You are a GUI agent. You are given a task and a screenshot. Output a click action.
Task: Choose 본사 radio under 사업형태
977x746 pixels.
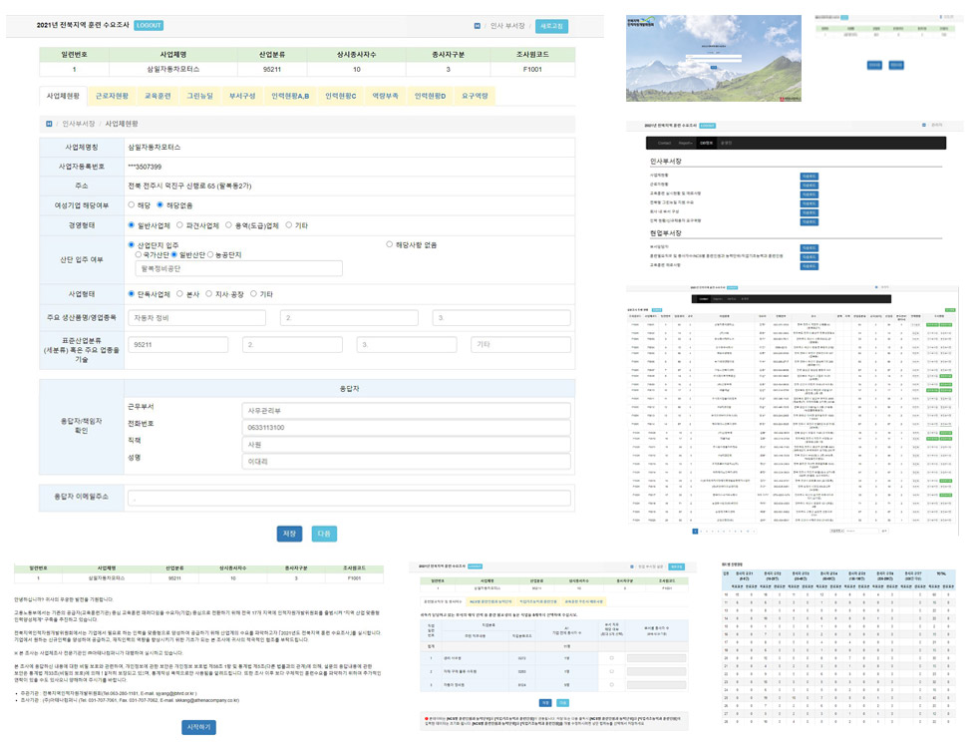tap(179, 294)
